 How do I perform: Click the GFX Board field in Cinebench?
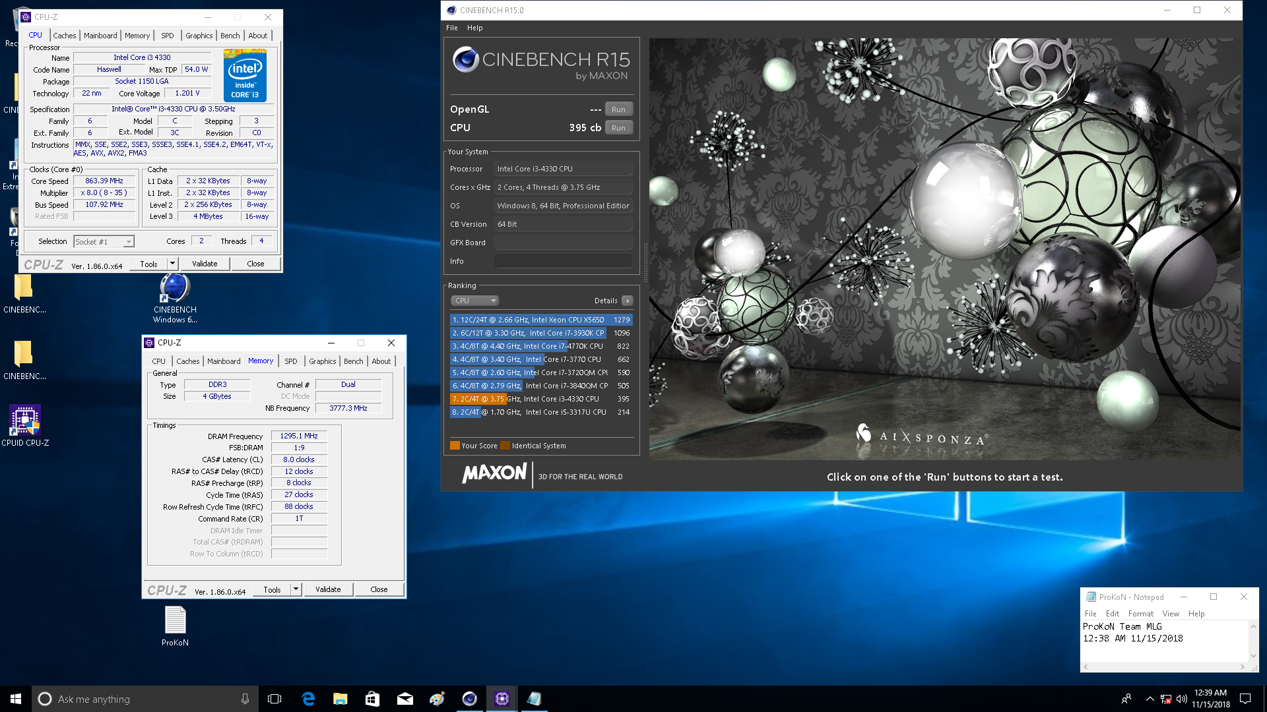click(564, 243)
